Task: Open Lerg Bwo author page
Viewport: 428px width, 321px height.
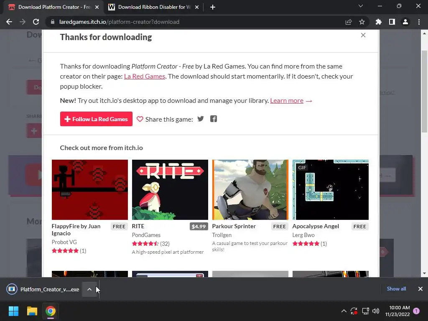Action: [x=303, y=235]
